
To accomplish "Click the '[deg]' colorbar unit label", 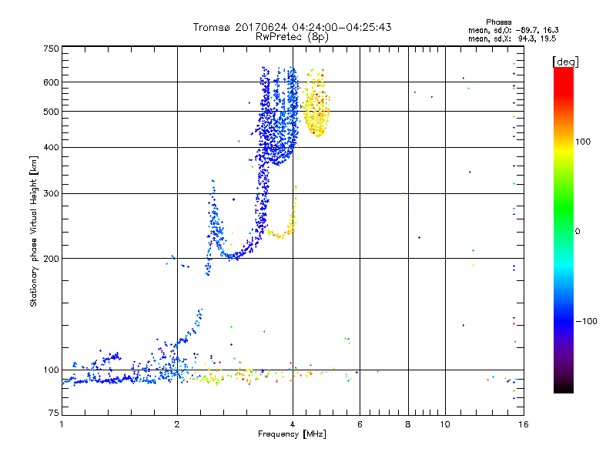I will coord(565,62).
